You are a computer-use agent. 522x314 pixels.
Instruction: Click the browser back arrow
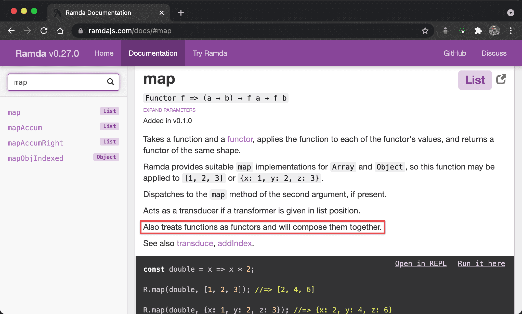(x=11, y=31)
